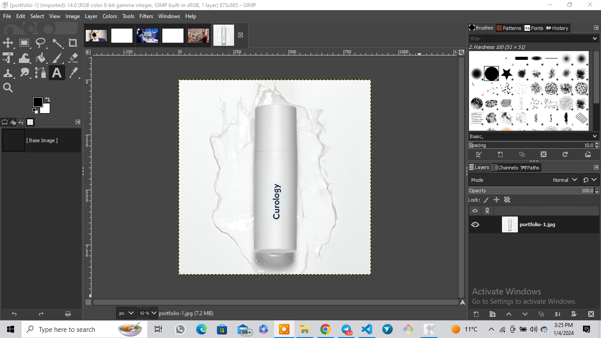Click the foreground black color swatch
This screenshot has width=601, height=338.
pyautogui.click(x=37, y=102)
